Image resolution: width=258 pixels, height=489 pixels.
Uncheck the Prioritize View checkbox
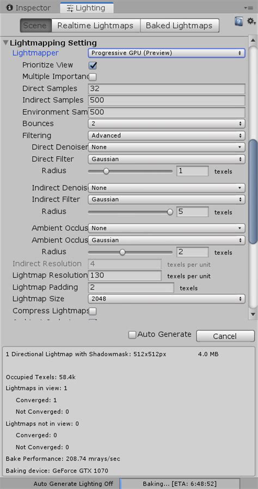[x=93, y=65]
